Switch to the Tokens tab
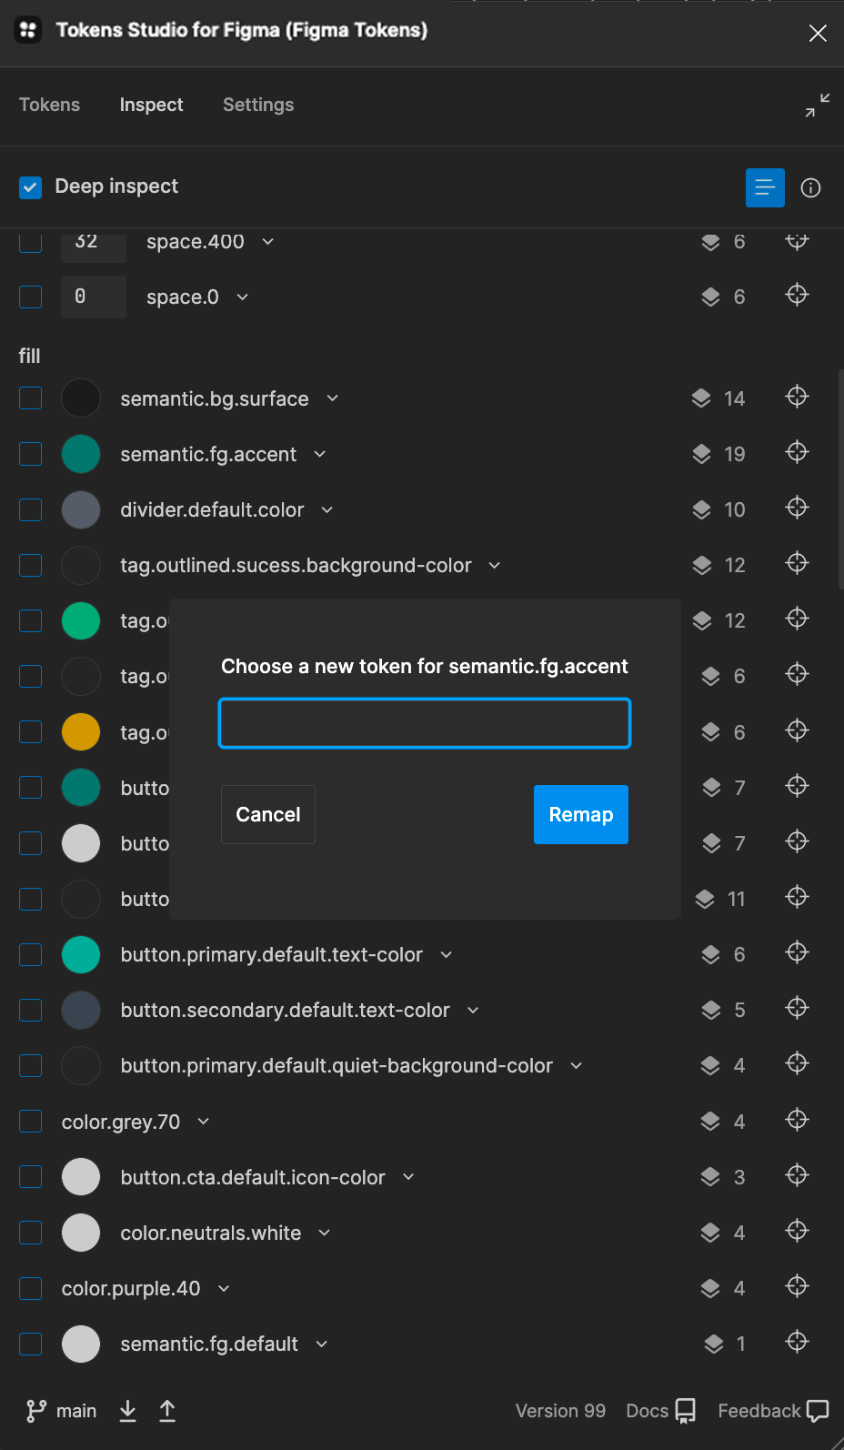The height and width of the screenshot is (1450, 844). coord(49,105)
